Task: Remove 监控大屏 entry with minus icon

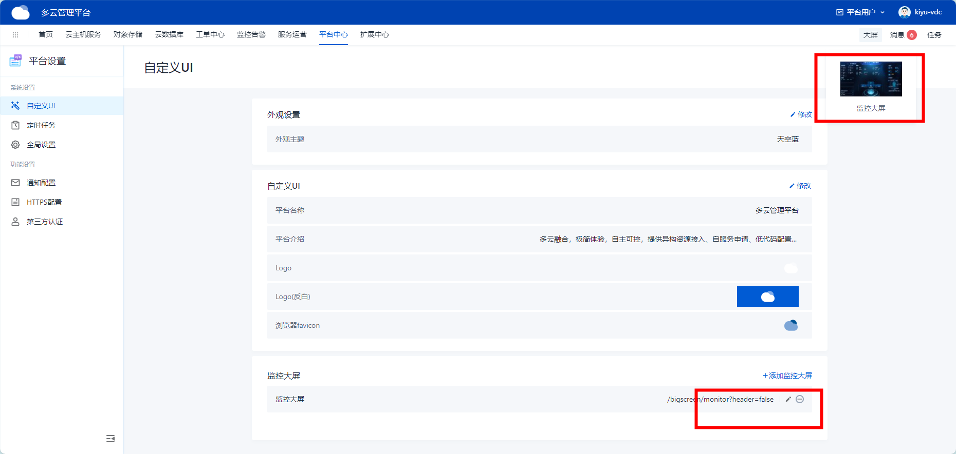Action: pos(800,399)
